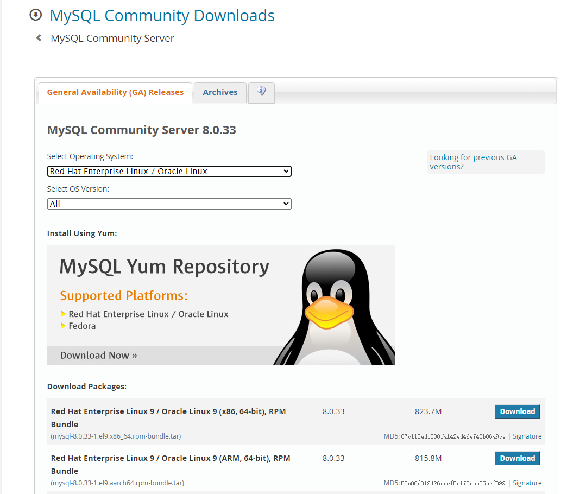561x494 pixels.
Task: Click filename mysql-8.0.33-1.el9.aarch64.rpm-bundle.tar
Action: [x=117, y=483]
